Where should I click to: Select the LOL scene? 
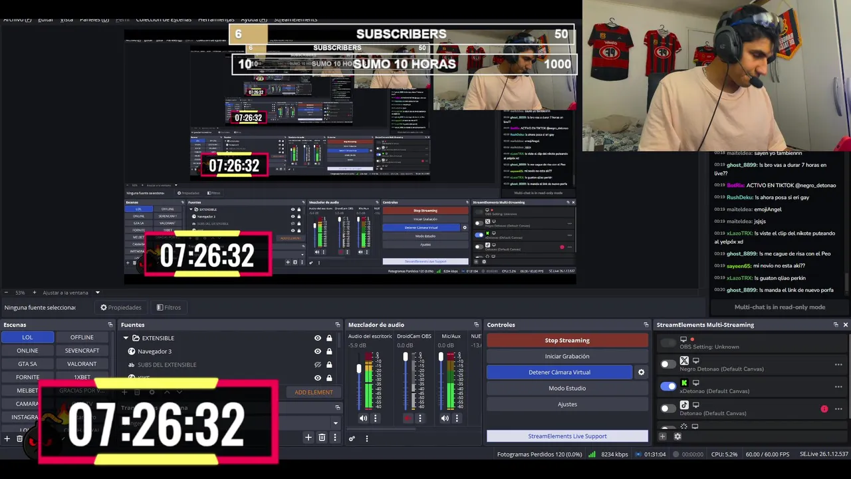(x=27, y=337)
